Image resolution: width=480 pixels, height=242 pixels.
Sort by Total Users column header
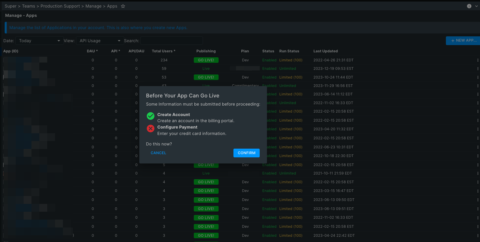pos(163,51)
